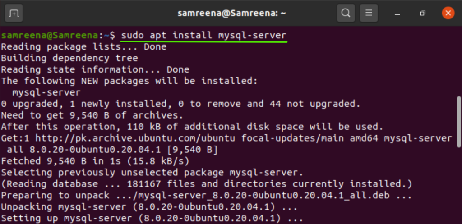Screen dimensions: 462x224
Task: Minimize the terminal window
Action: click(398, 14)
